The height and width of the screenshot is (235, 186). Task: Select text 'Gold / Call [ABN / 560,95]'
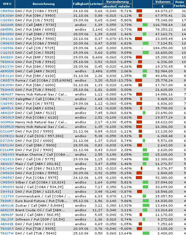tap(38, 215)
